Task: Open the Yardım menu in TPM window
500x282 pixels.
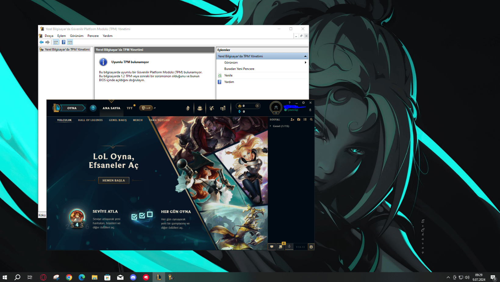Action: pyautogui.click(x=107, y=36)
